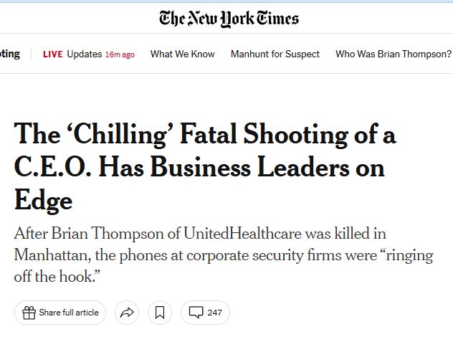The width and height of the screenshot is (453, 352).
Task: Open the Manhunt for Suspect tab
Action: [x=275, y=54]
